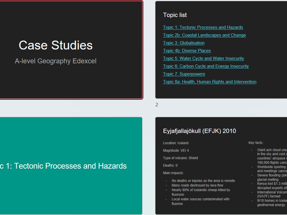Click 'Local water sources contaminated' bullet

click(200, 201)
